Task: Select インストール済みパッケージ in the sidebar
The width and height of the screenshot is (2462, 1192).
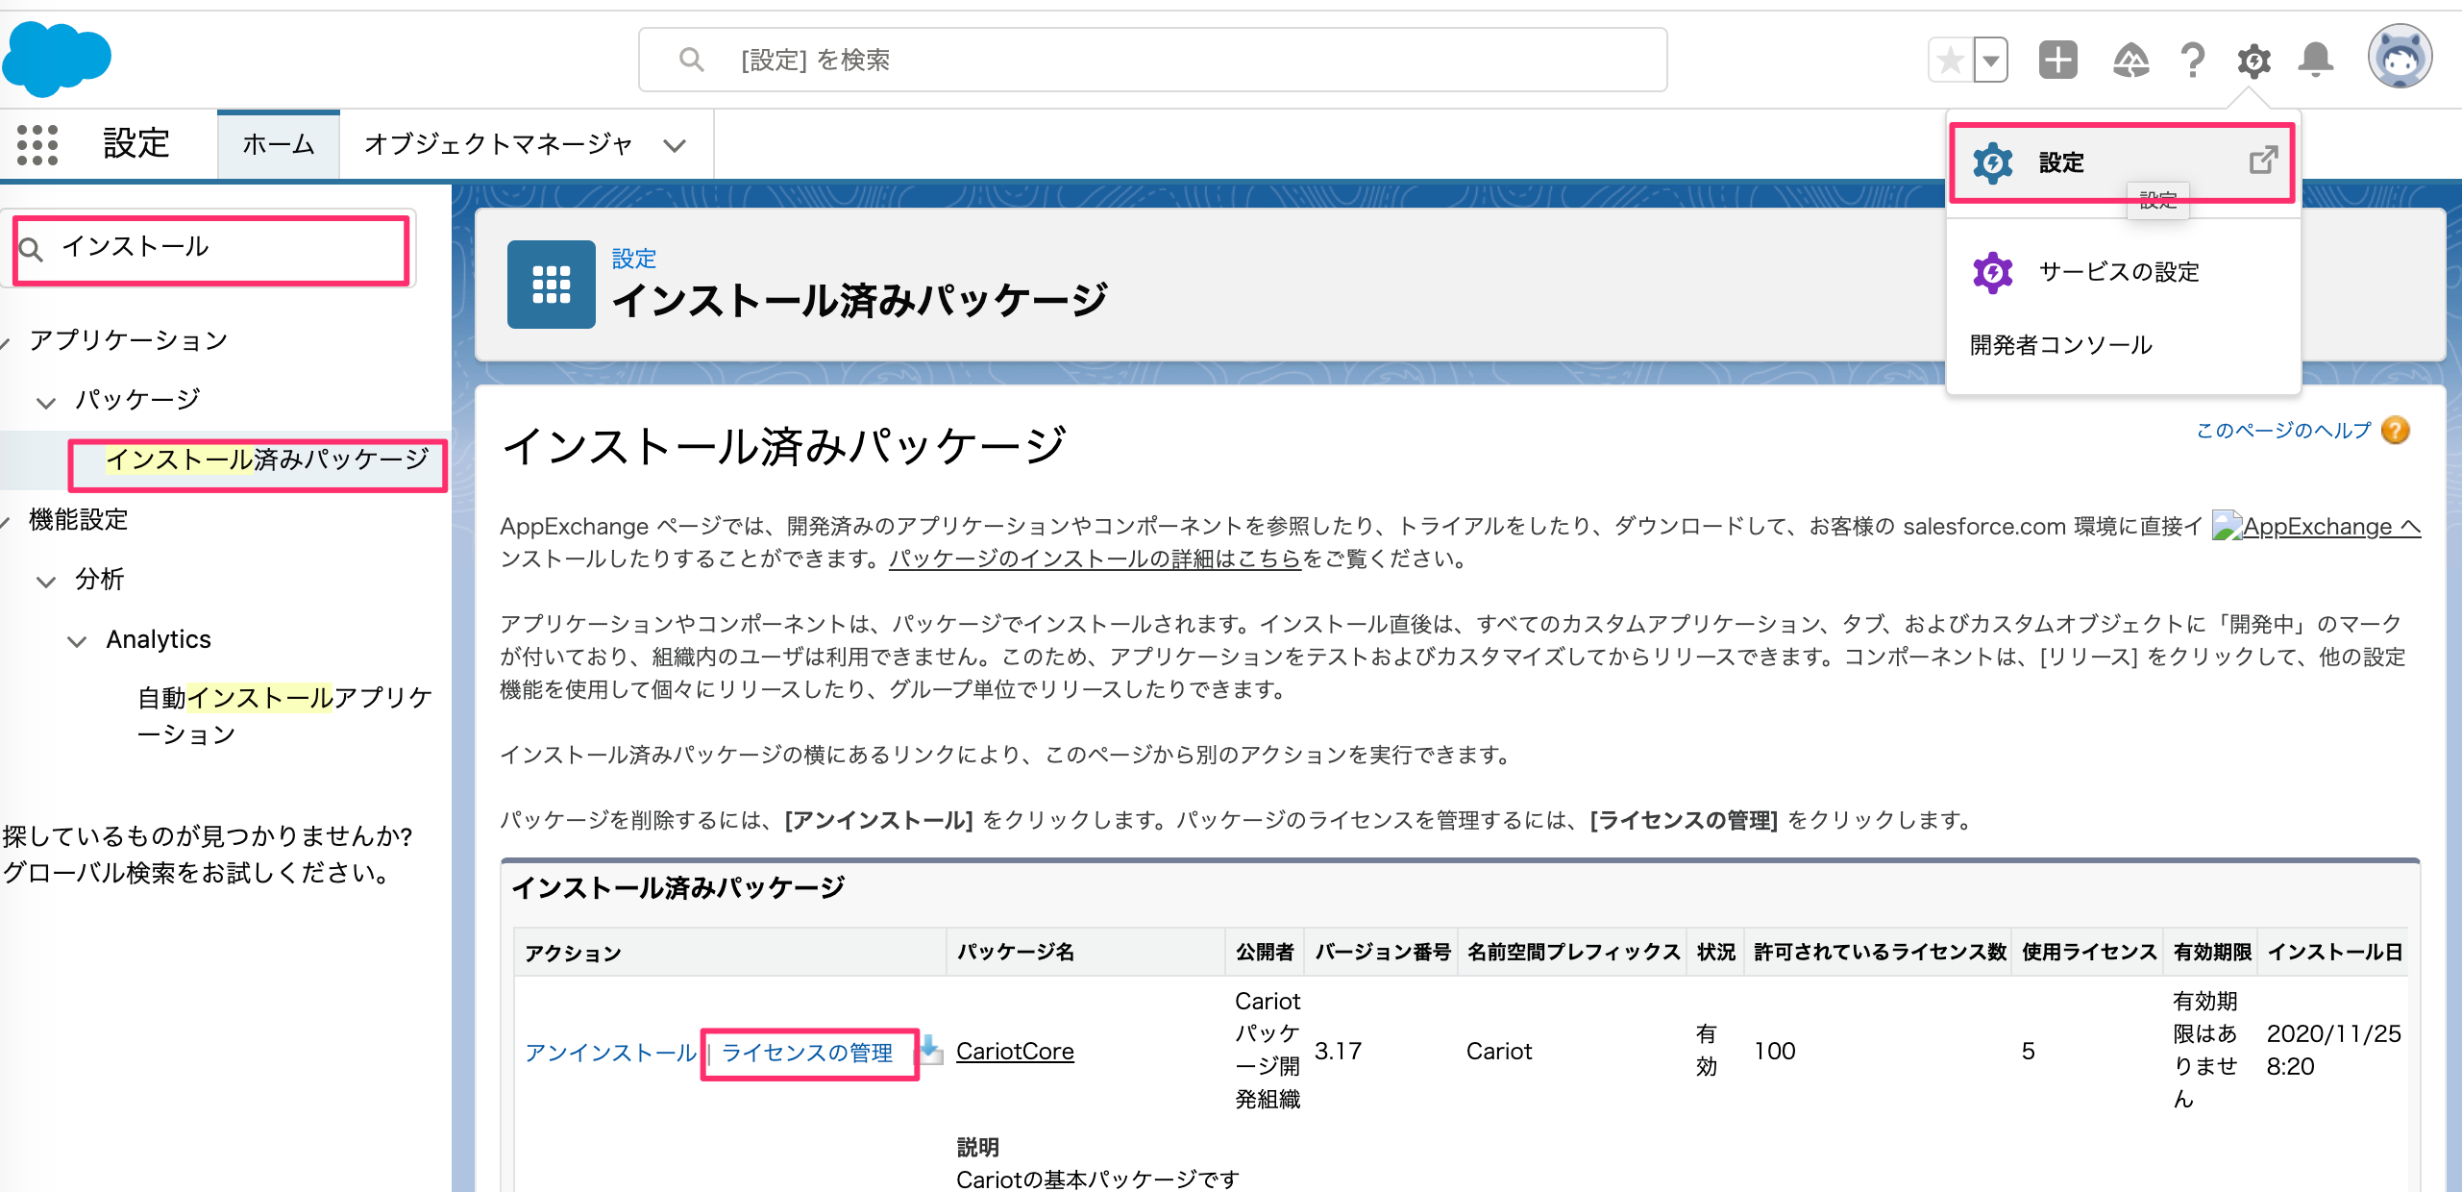Action: point(267,460)
